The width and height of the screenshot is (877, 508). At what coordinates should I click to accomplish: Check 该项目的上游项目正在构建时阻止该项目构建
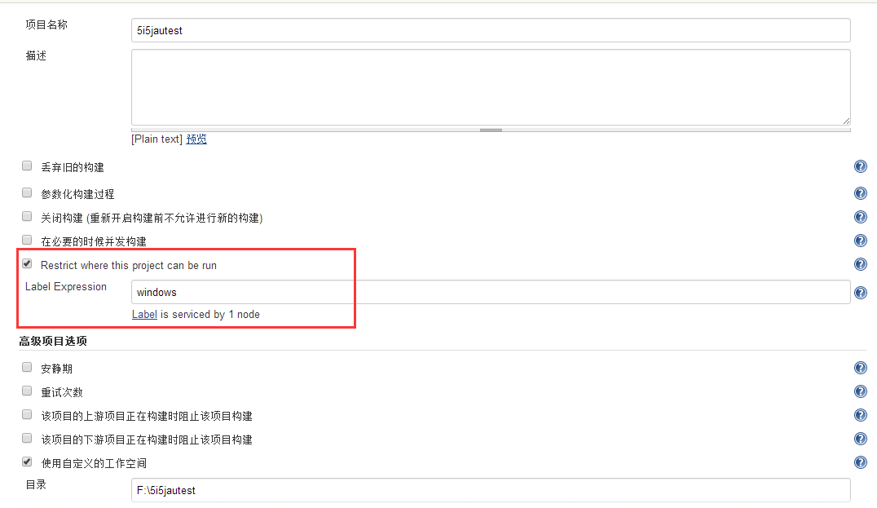click(x=27, y=414)
